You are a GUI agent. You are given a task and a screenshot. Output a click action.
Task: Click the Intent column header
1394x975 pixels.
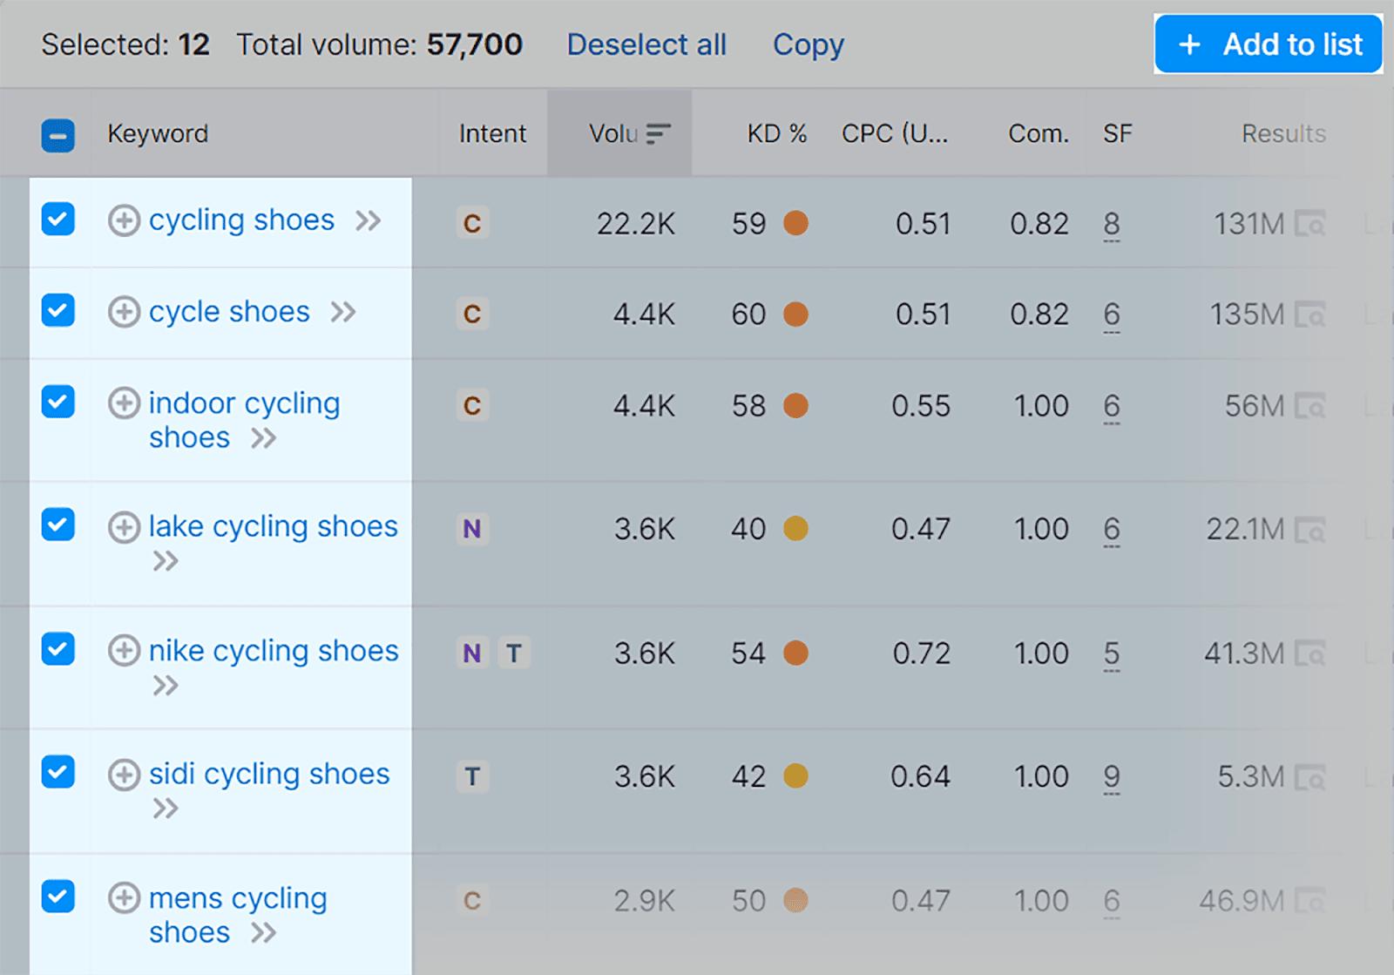[492, 133]
